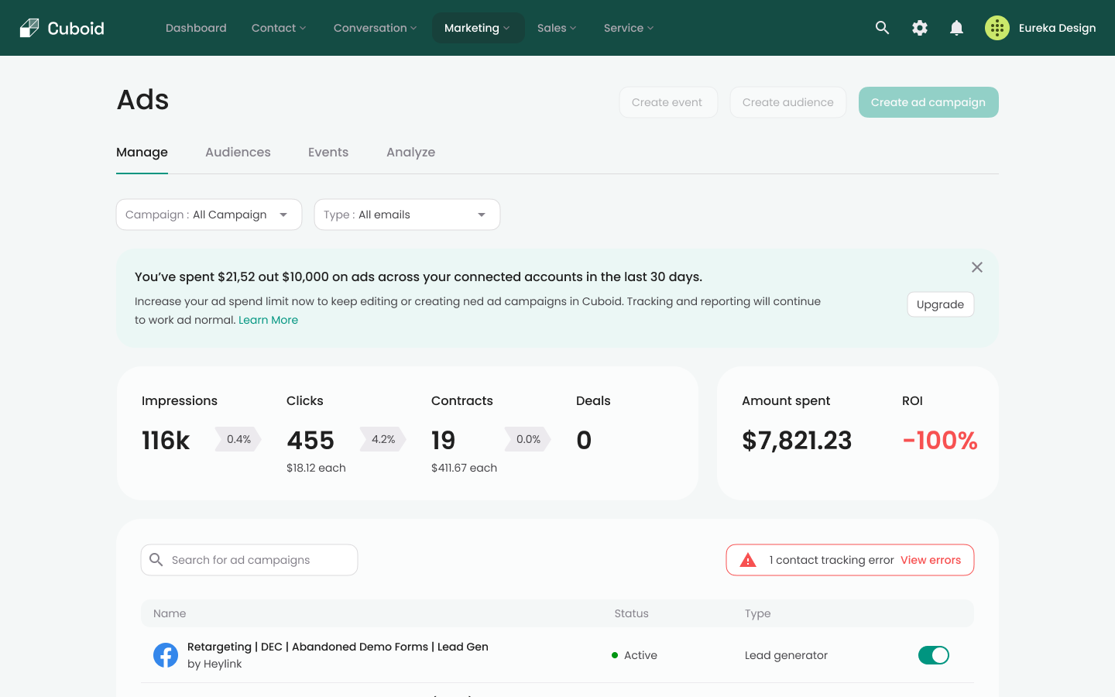Dismiss the ad spend banner

976,267
